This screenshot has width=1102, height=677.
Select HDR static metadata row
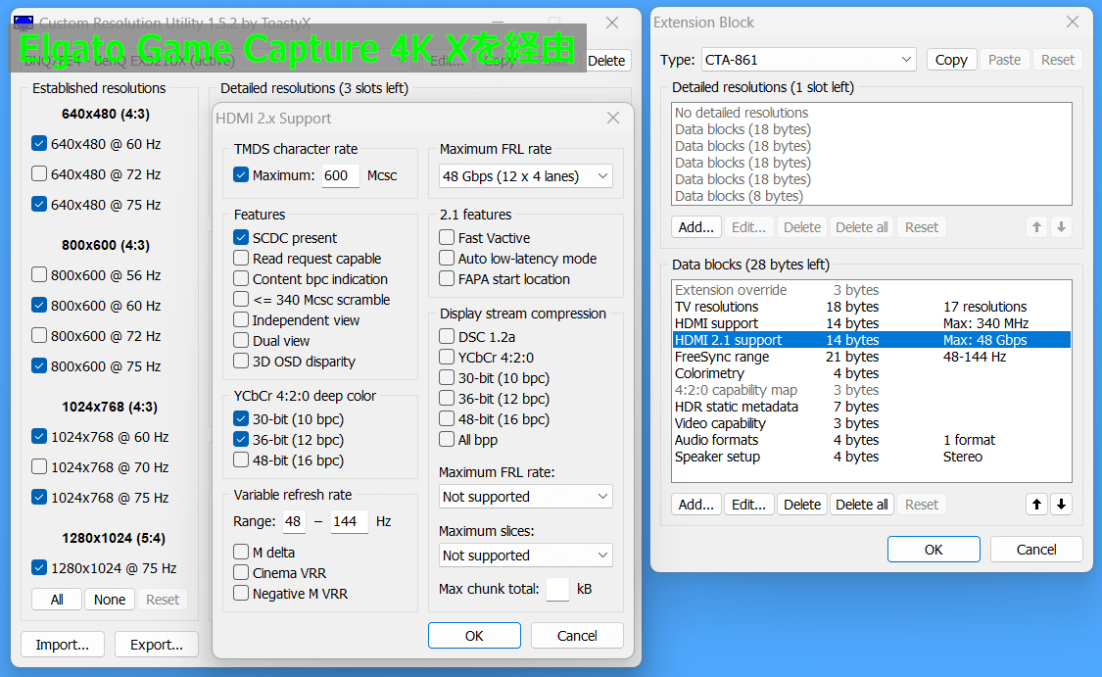872,407
